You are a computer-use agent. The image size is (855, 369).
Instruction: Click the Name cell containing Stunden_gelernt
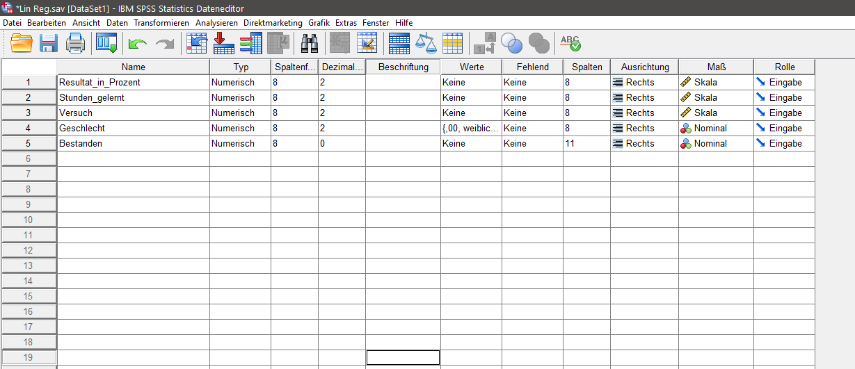132,98
